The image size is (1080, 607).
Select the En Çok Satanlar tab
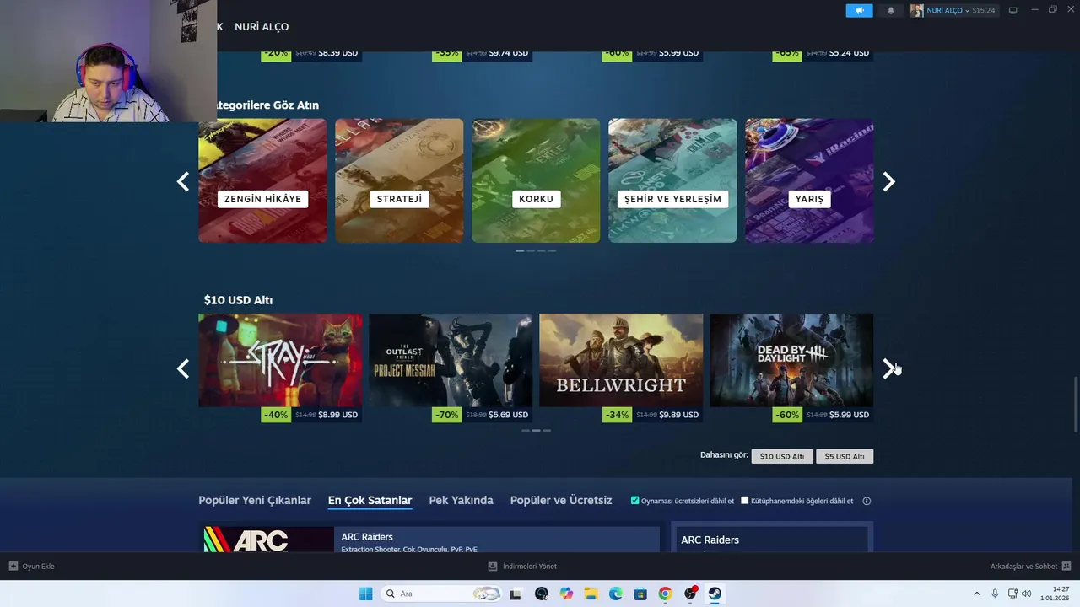point(370,500)
